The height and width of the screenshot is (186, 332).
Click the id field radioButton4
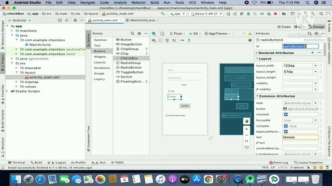(x=300, y=46)
